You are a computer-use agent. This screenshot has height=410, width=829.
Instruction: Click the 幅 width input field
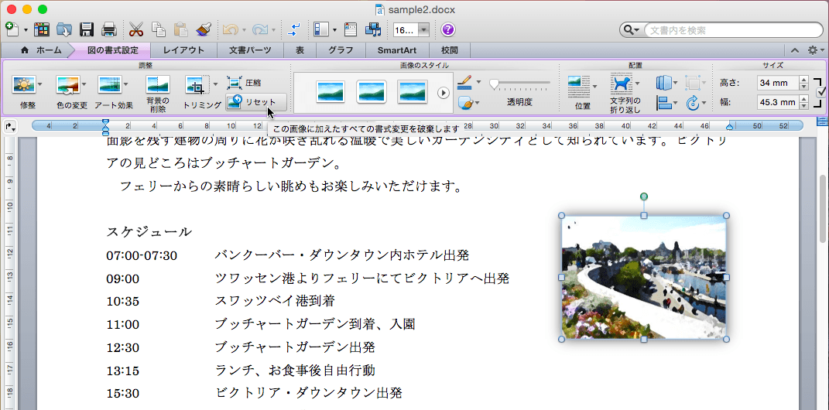pos(777,102)
